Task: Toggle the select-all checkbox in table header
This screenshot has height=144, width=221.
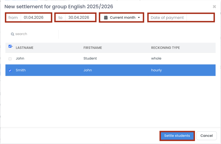Action: pos(10,46)
